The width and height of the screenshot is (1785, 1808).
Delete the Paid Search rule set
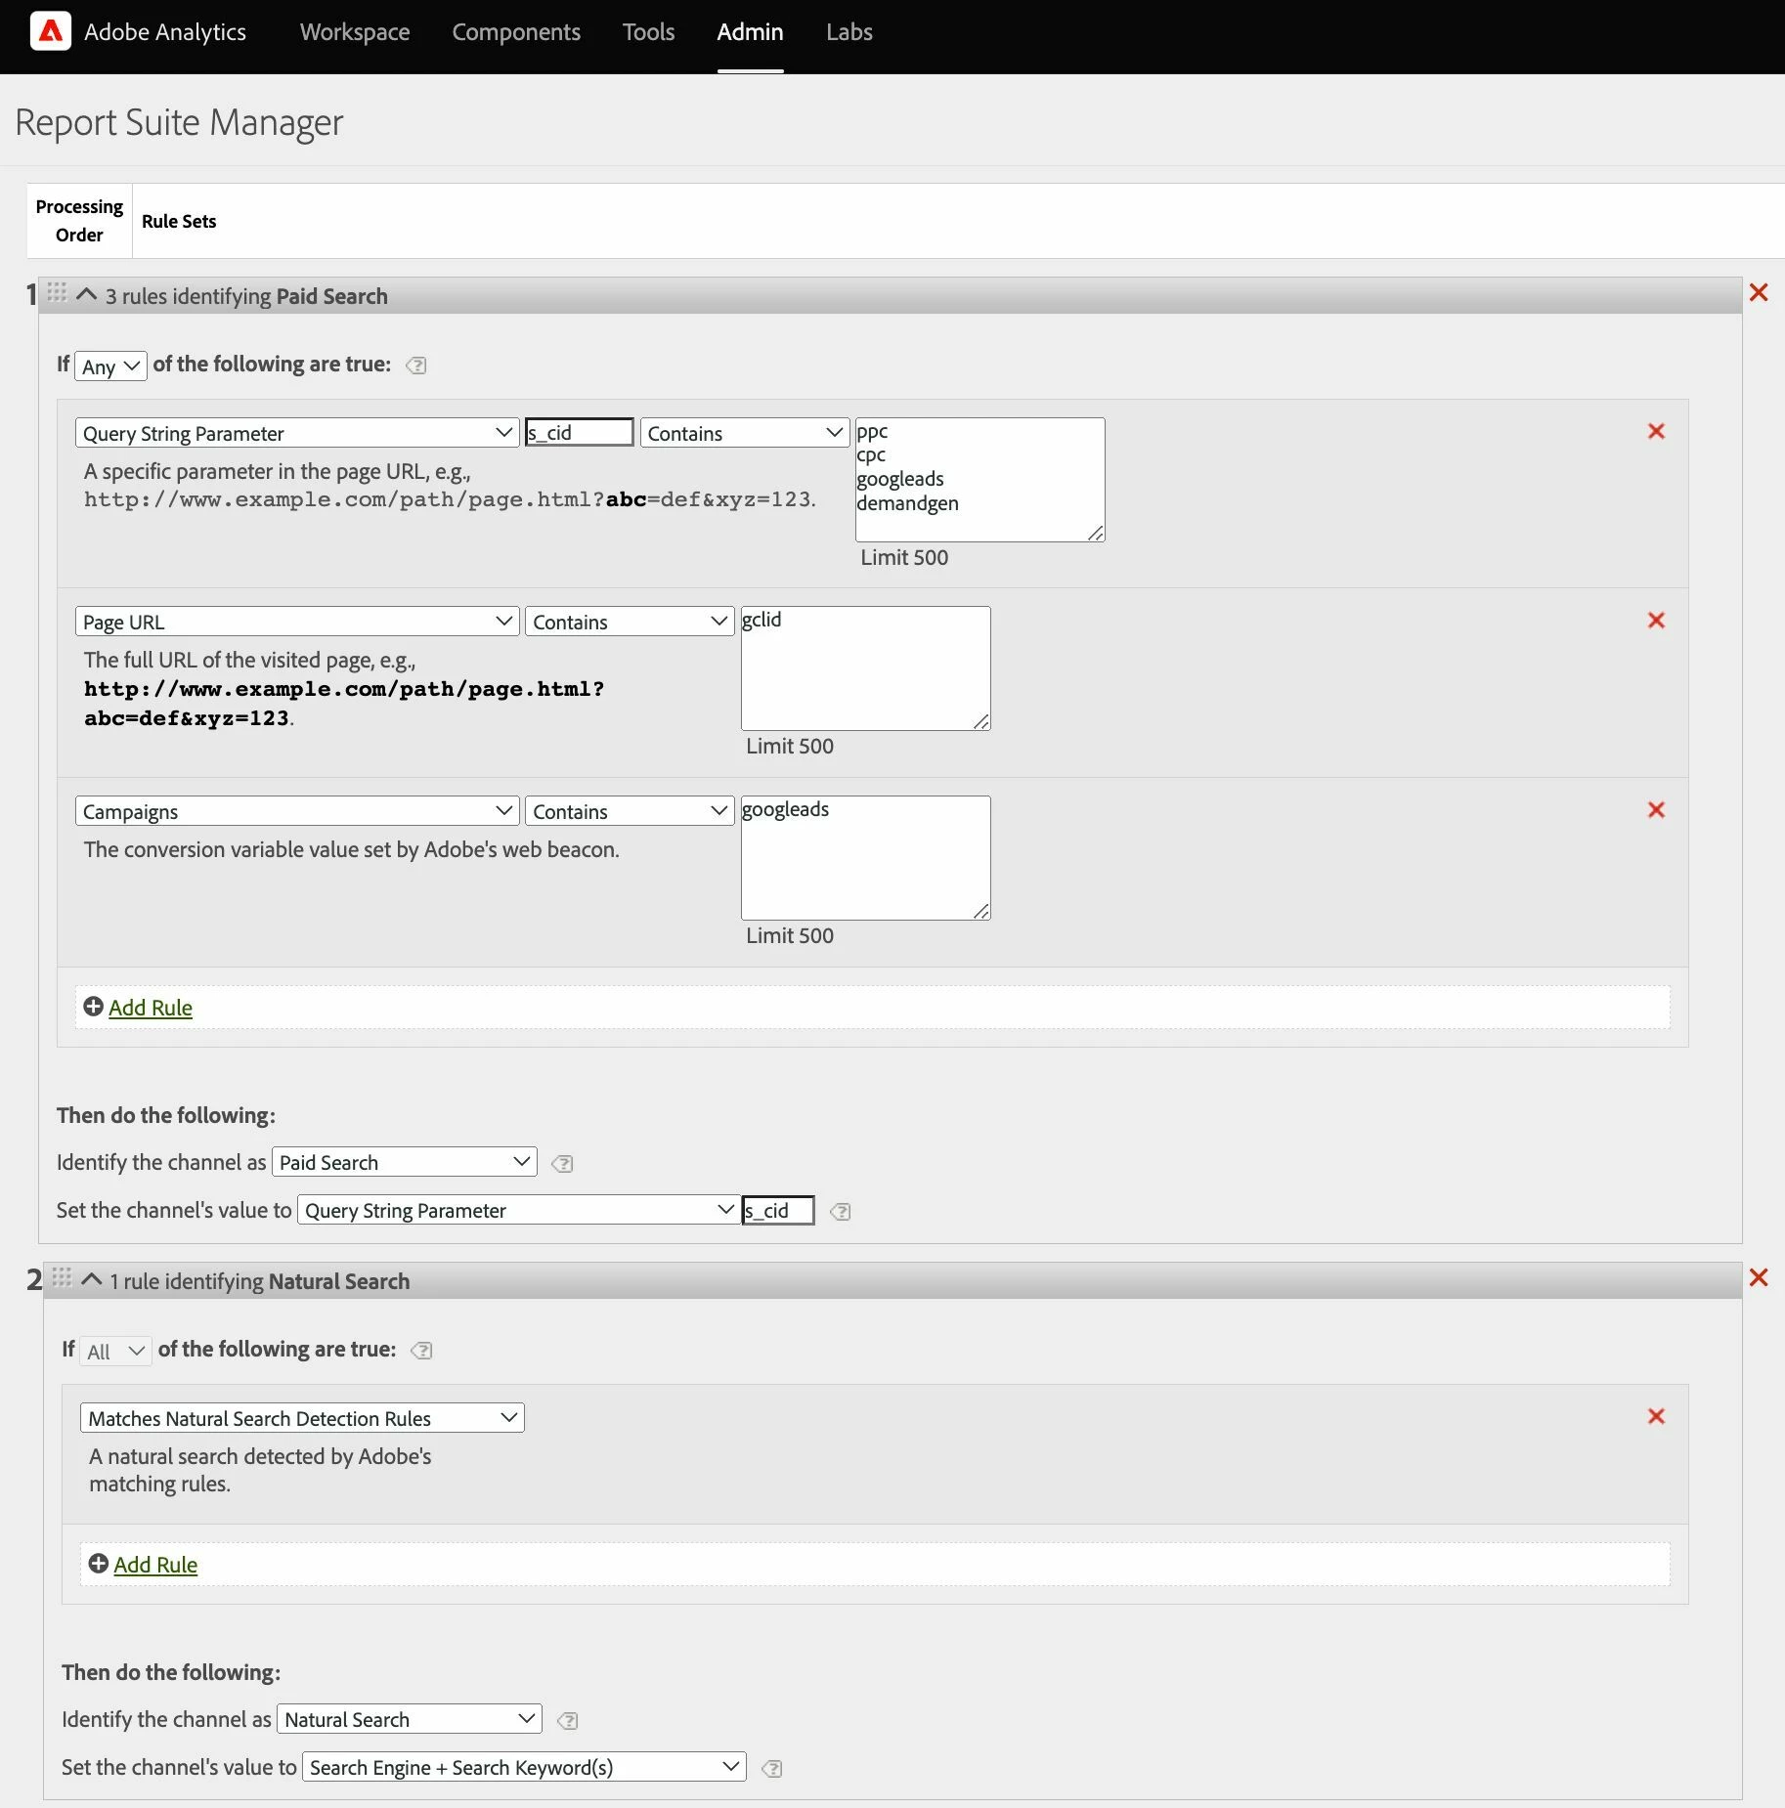click(x=1759, y=292)
